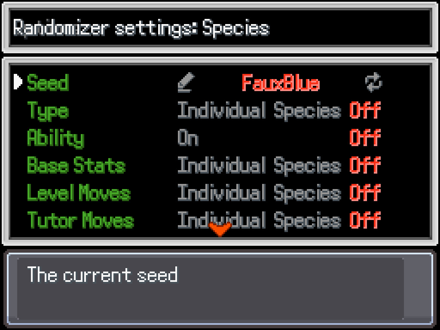Image resolution: width=440 pixels, height=330 pixels.
Task: Change the Level Moves Individual Species option
Action: click(259, 193)
